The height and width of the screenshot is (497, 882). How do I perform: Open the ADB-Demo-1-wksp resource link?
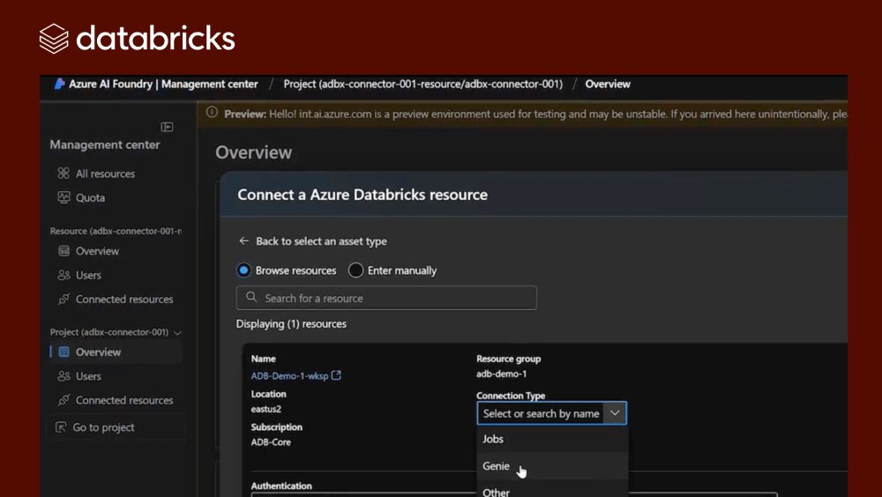pos(289,376)
